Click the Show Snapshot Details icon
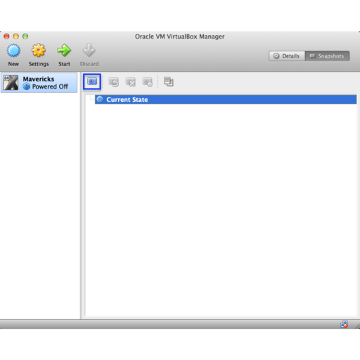 click(x=148, y=82)
